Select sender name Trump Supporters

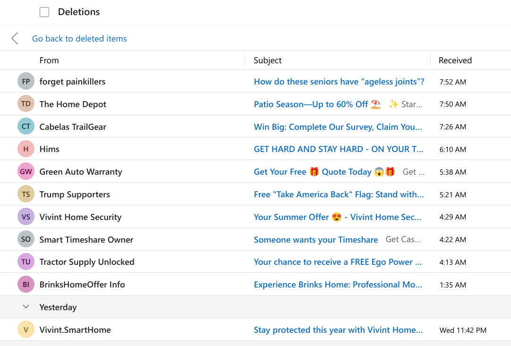click(x=75, y=194)
